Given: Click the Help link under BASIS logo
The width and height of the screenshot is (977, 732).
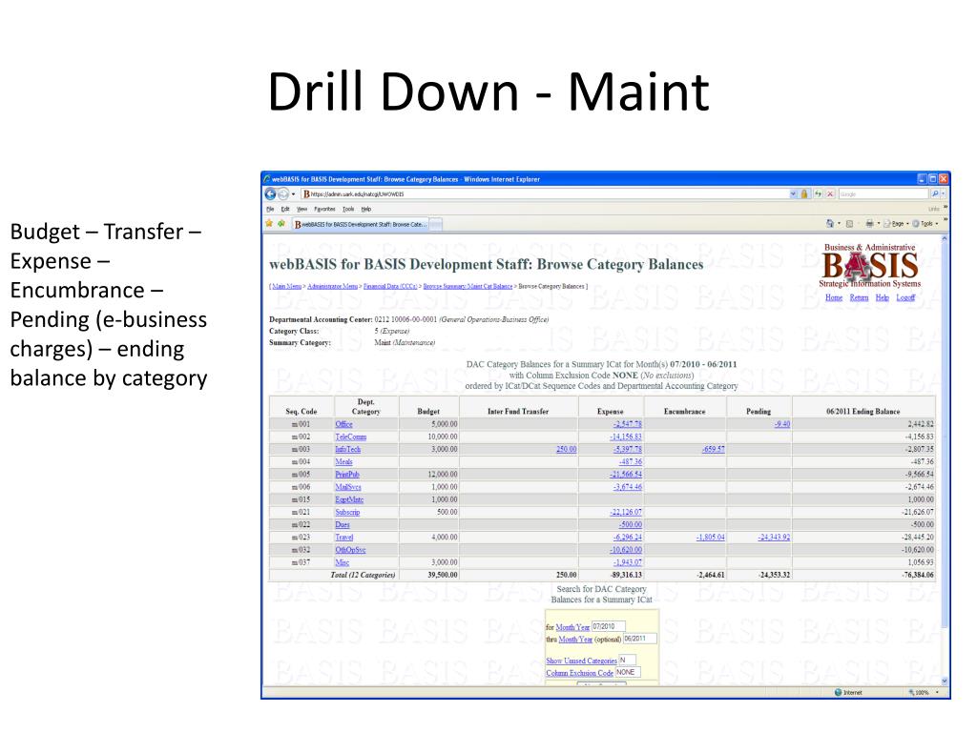Looking at the screenshot, I should click(883, 297).
